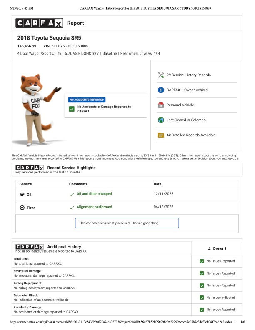Click the recently serviced message box
This screenshot has width=255, height=330.
click(127, 223)
